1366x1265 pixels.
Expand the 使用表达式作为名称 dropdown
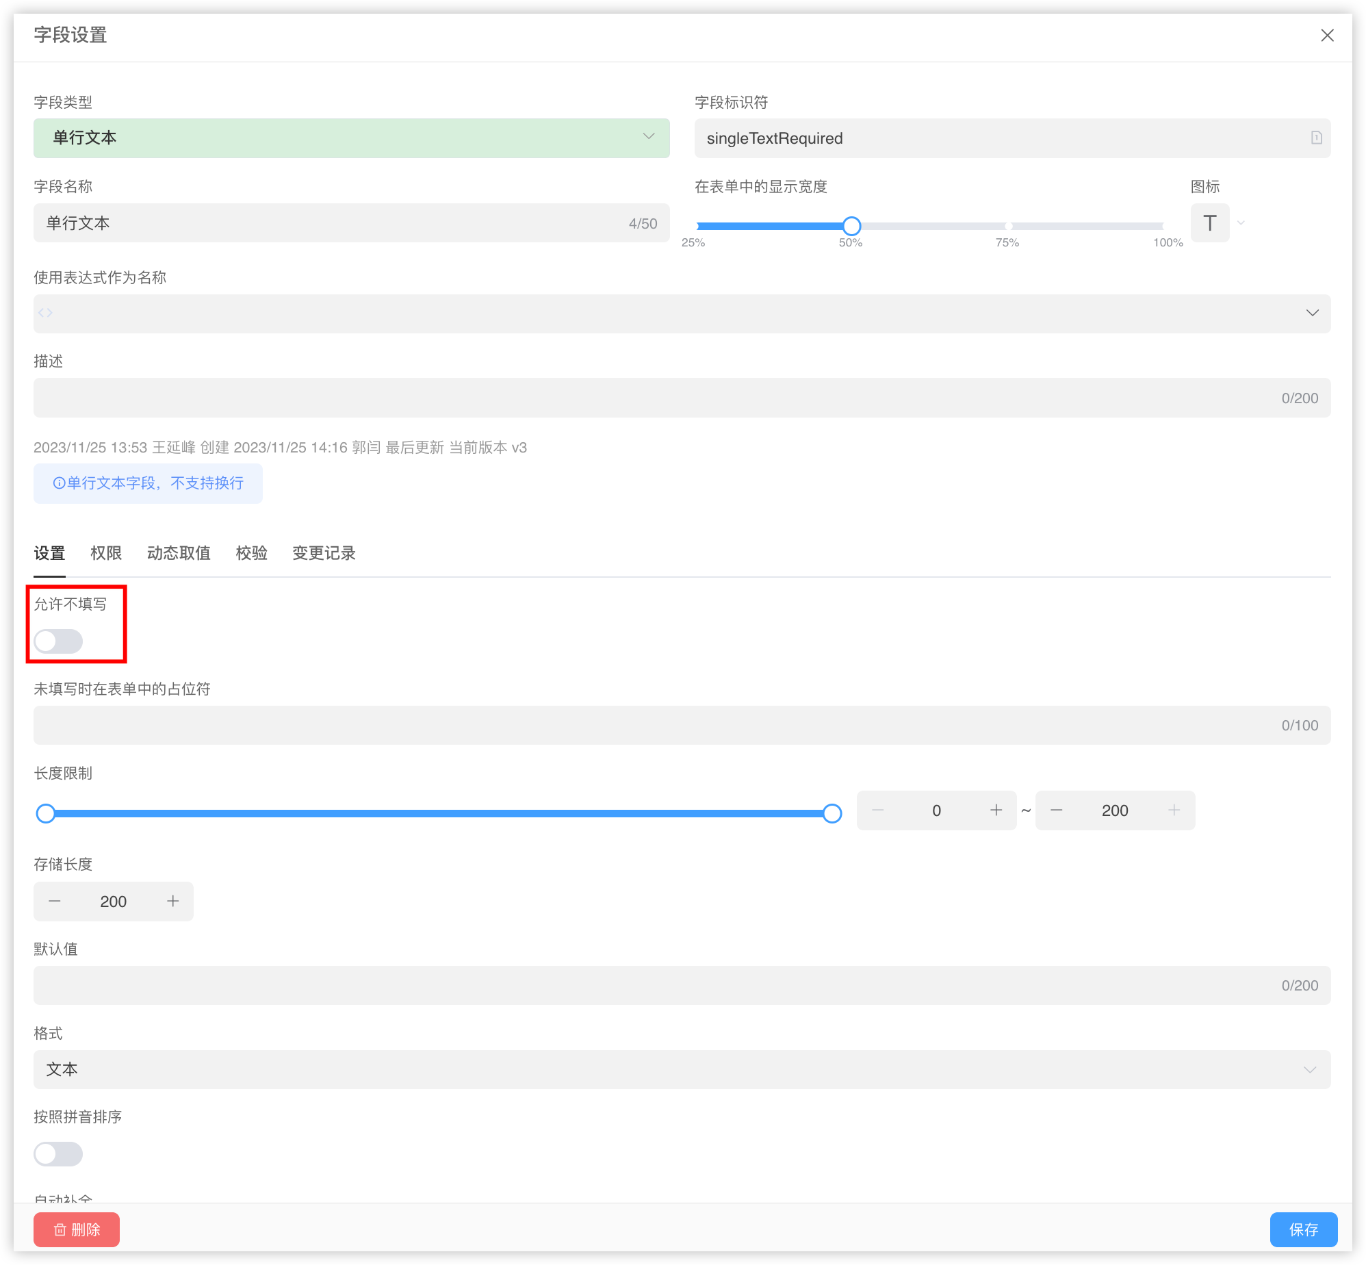(x=1311, y=314)
